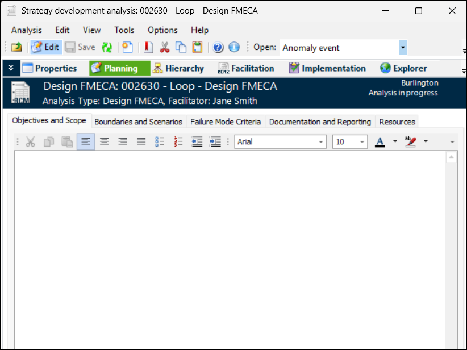Switch to Objectives and Scope tab
This screenshot has width=467, height=350.
coord(49,120)
